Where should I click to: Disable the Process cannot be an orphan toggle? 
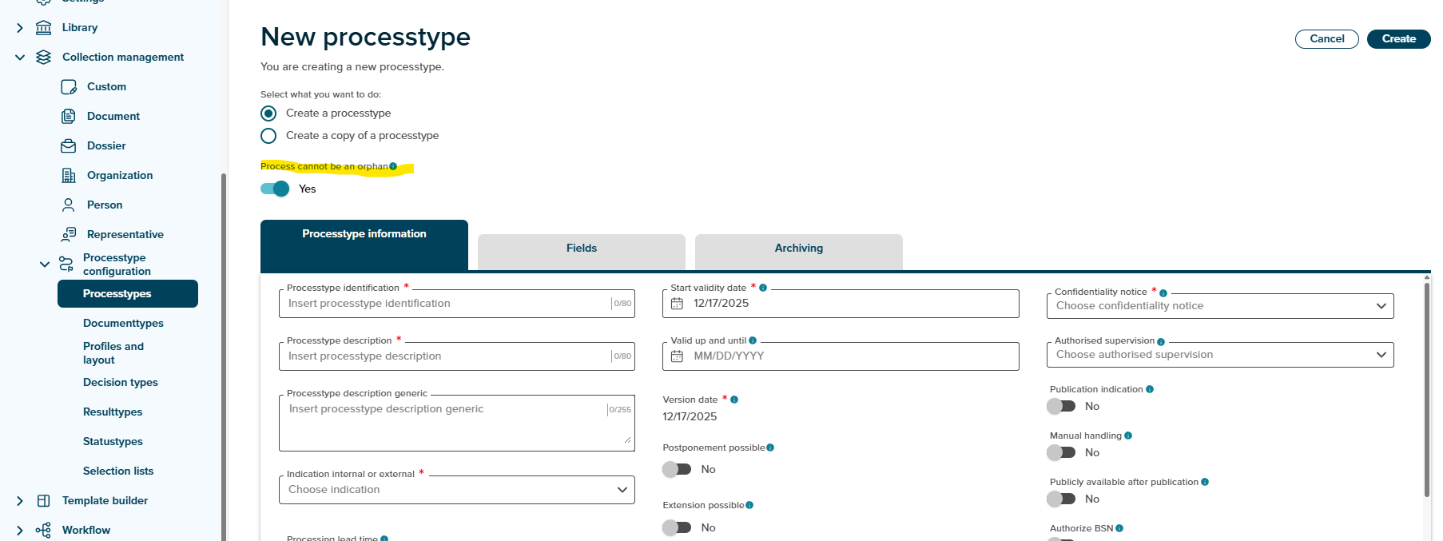pos(275,189)
